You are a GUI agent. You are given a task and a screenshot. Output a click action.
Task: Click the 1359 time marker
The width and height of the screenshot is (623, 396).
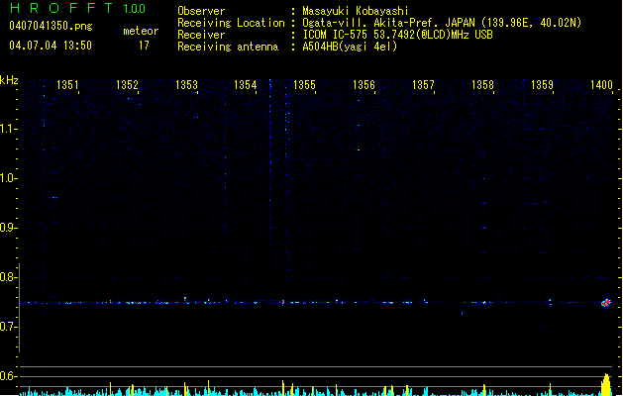click(542, 85)
